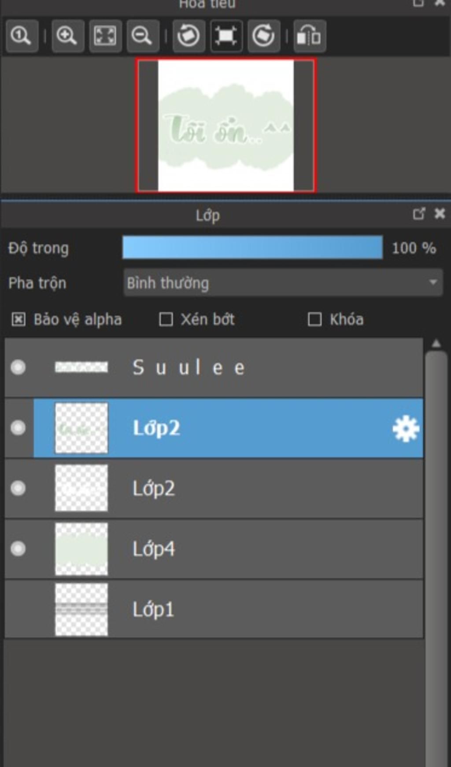451x767 pixels.
Task: Reset the navigator rotation icon
Action: coord(226,36)
